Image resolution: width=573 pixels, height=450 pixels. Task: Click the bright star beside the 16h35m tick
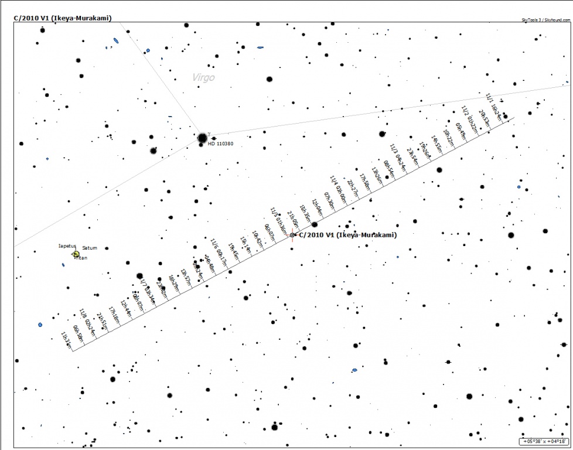(x=315, y=224)
